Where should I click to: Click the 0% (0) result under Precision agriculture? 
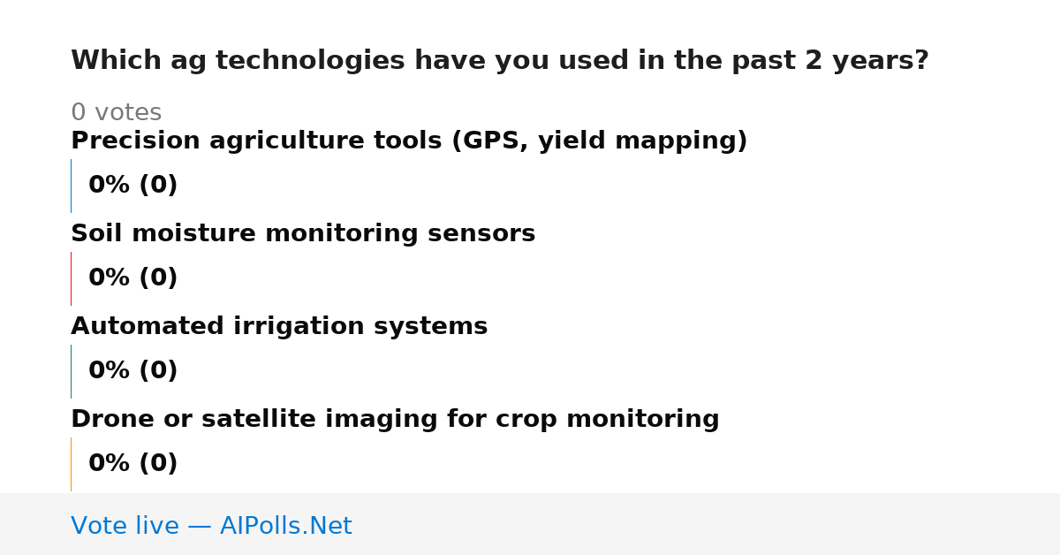(x=133, y=186)
